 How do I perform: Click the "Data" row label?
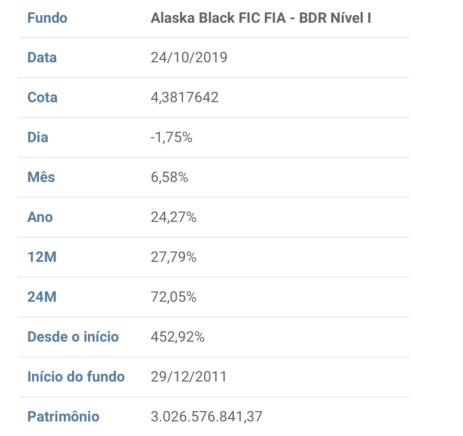pyautogui.click(x=42, y=57)
